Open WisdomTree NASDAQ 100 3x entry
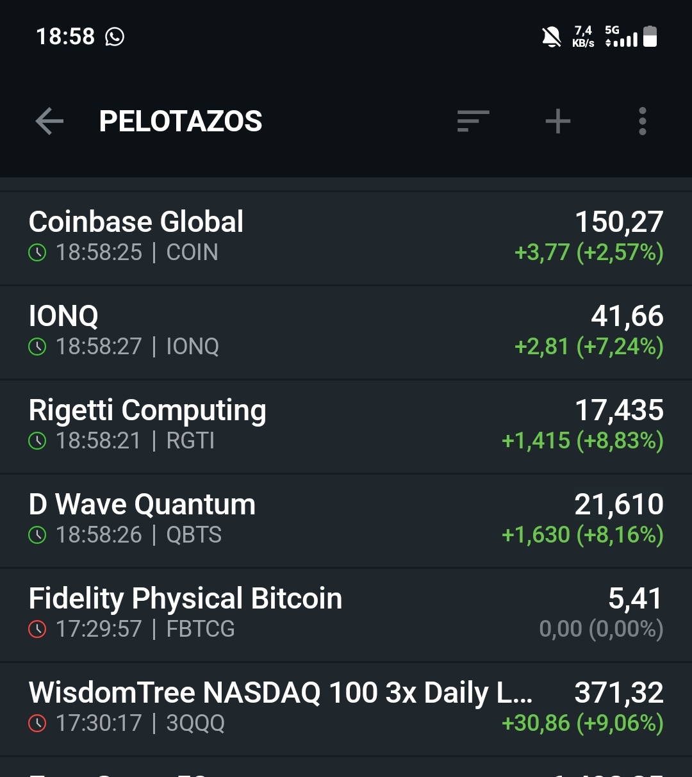This screenshot has height=777, width=692. (x=346, y=709)
